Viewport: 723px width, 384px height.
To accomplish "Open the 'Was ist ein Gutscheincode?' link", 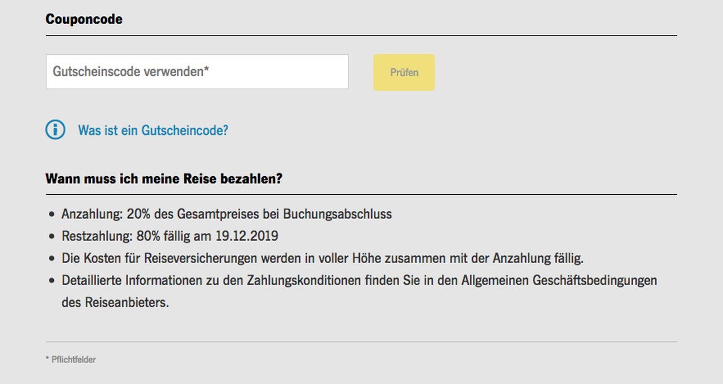I will click(x=153, y=130).
